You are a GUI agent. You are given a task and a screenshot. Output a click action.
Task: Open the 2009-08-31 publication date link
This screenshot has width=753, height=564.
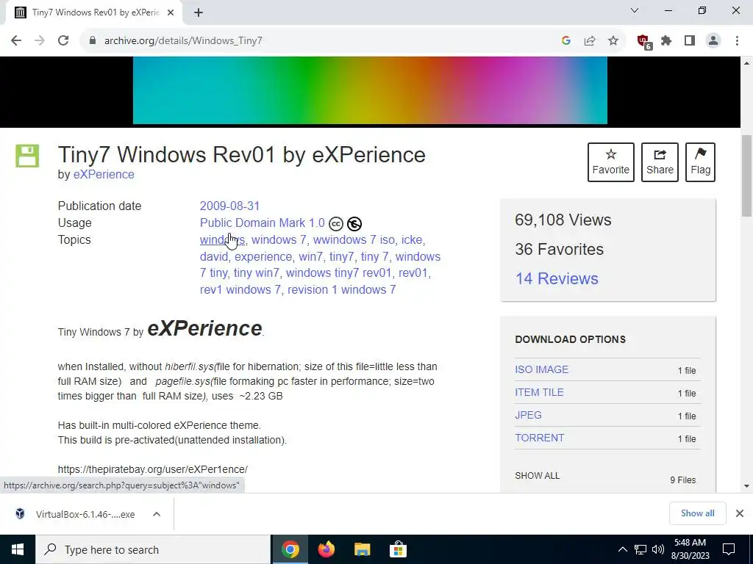229,206
